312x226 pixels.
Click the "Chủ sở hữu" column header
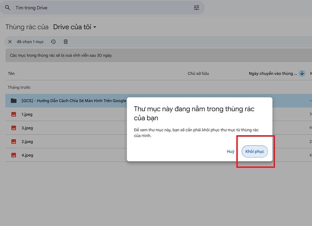click(198, 73)
